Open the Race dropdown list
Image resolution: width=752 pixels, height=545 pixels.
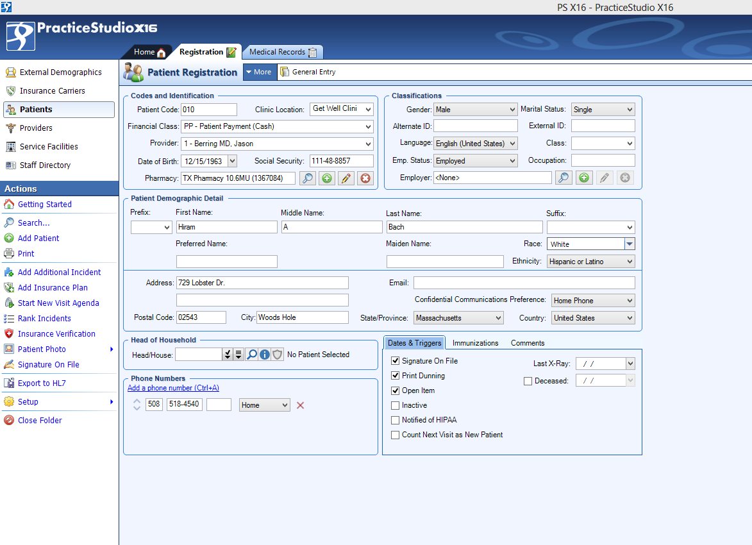pos(629,244)
